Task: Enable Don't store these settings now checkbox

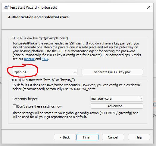Action: pyautogui.click(x=14, y=106)
